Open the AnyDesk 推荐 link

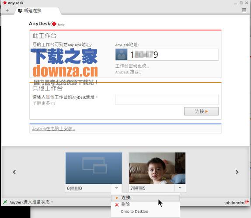coord(128,72)
